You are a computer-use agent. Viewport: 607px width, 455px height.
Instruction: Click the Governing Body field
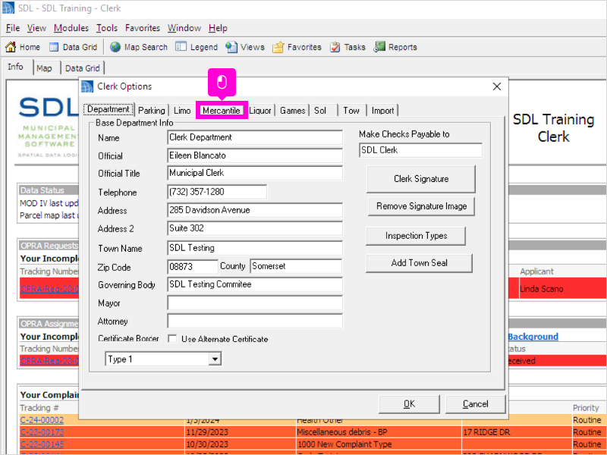pos(255,284)
